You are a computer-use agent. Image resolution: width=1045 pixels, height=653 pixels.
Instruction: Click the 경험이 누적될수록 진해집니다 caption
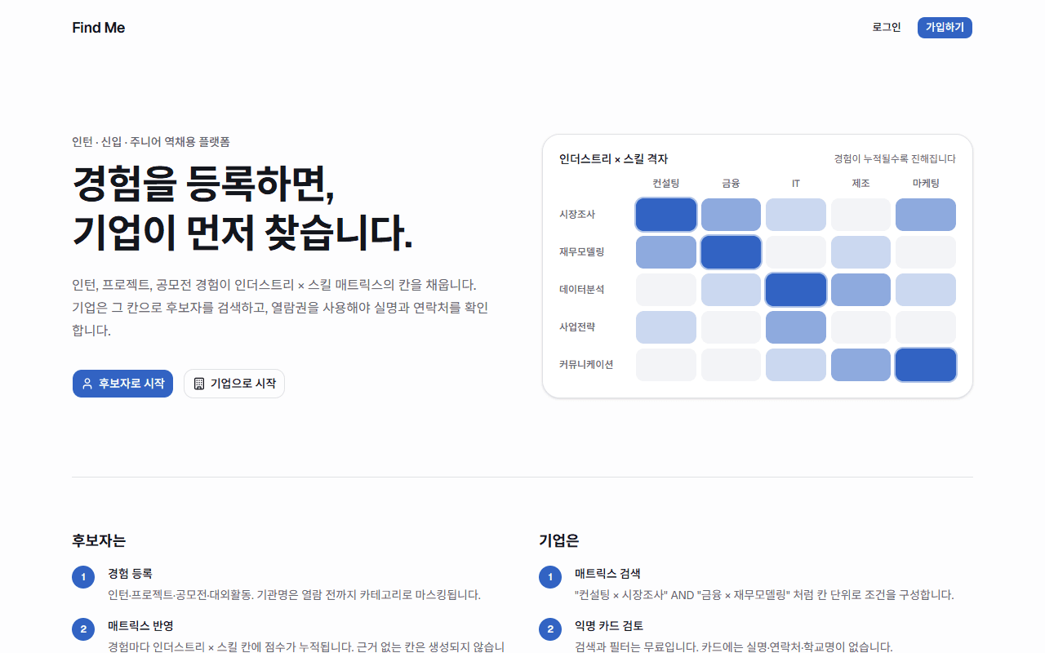(895, 159)
